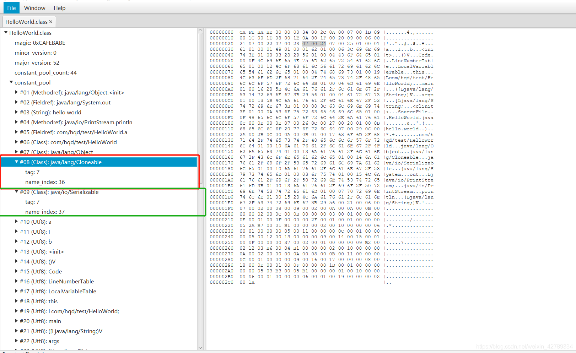Select the constant_pool label
The image size is (576, 353).
(x=32, y=82)
